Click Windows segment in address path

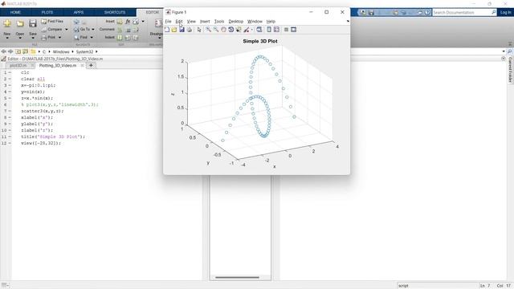(x=61, y=51)
